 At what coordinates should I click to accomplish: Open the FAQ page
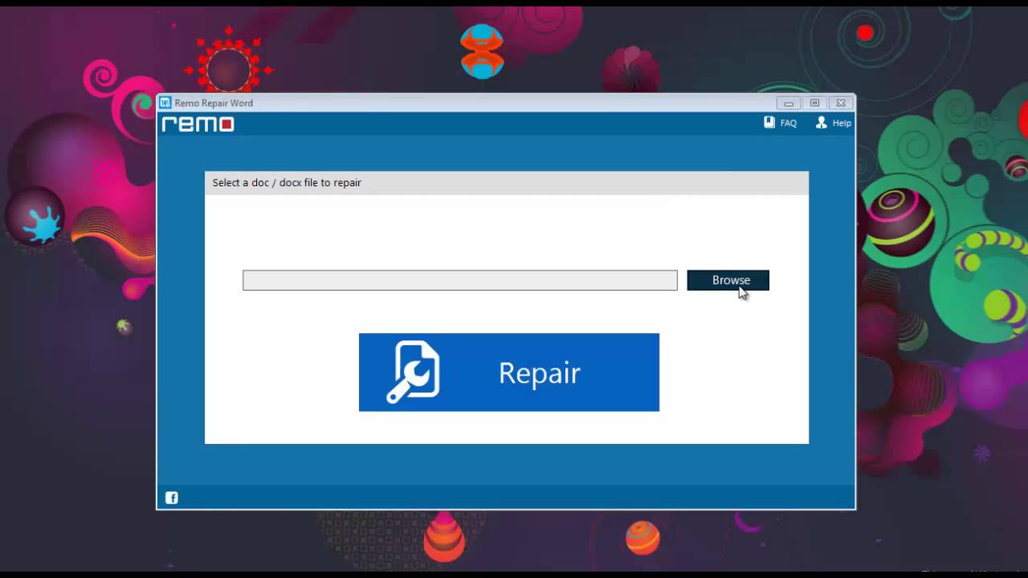(780, 123)
